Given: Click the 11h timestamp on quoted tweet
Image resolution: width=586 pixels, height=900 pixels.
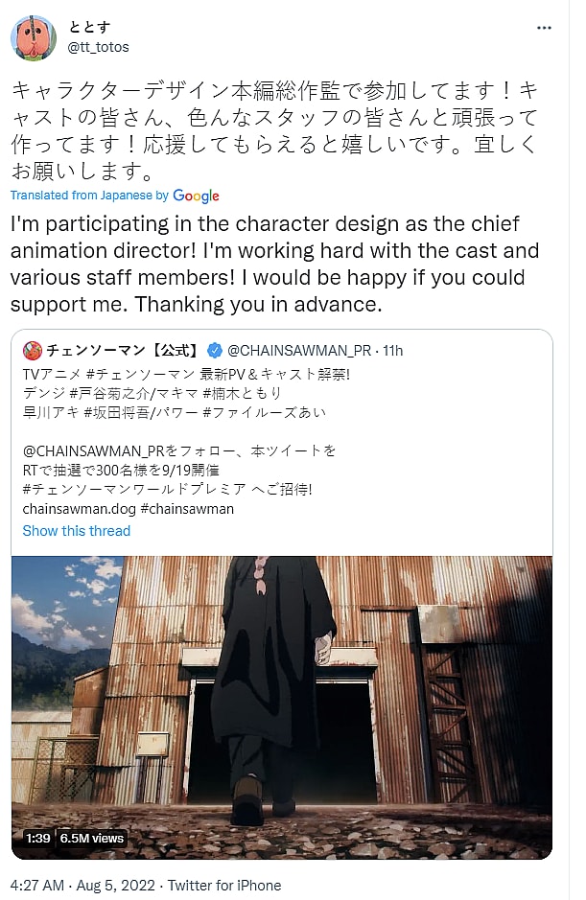Looking at the screenshot, I should [x=391, y=350].
